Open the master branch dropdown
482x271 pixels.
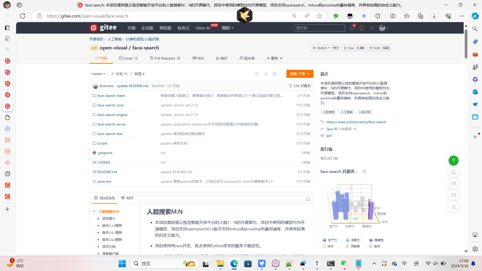[x=98, y=74]
